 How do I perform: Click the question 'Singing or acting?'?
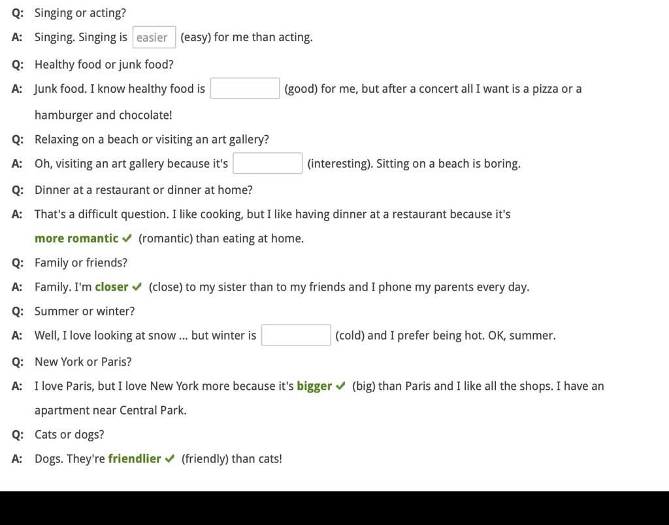coord(80,13)
